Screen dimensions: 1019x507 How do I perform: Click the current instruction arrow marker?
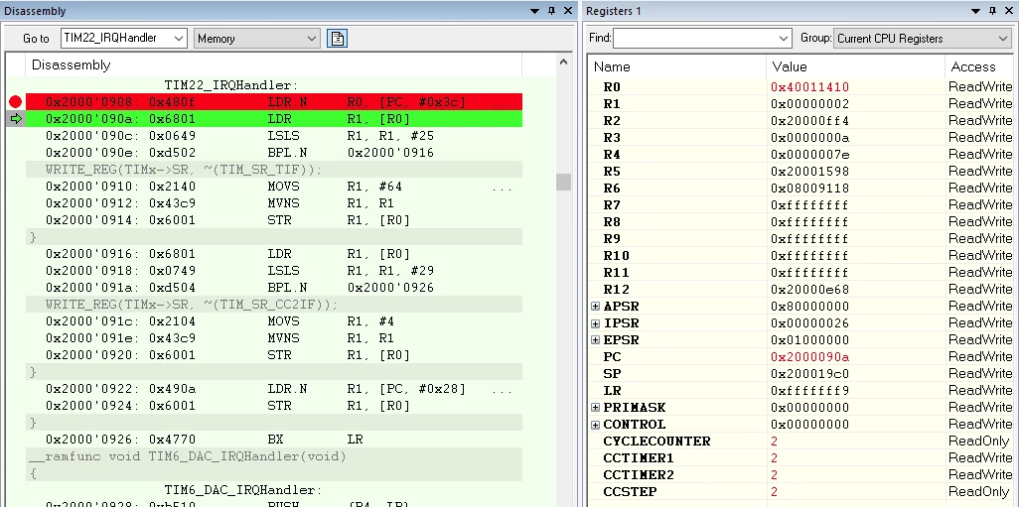pyautogui.click(x=16, y=119)
